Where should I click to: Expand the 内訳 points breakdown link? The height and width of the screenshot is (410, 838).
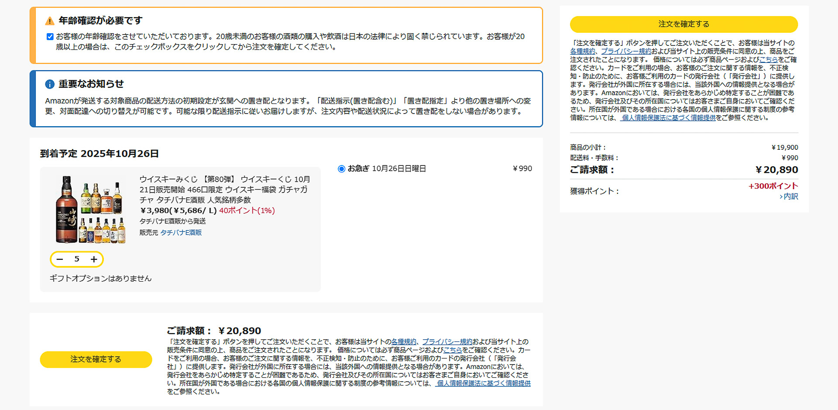tap(791, 196)
